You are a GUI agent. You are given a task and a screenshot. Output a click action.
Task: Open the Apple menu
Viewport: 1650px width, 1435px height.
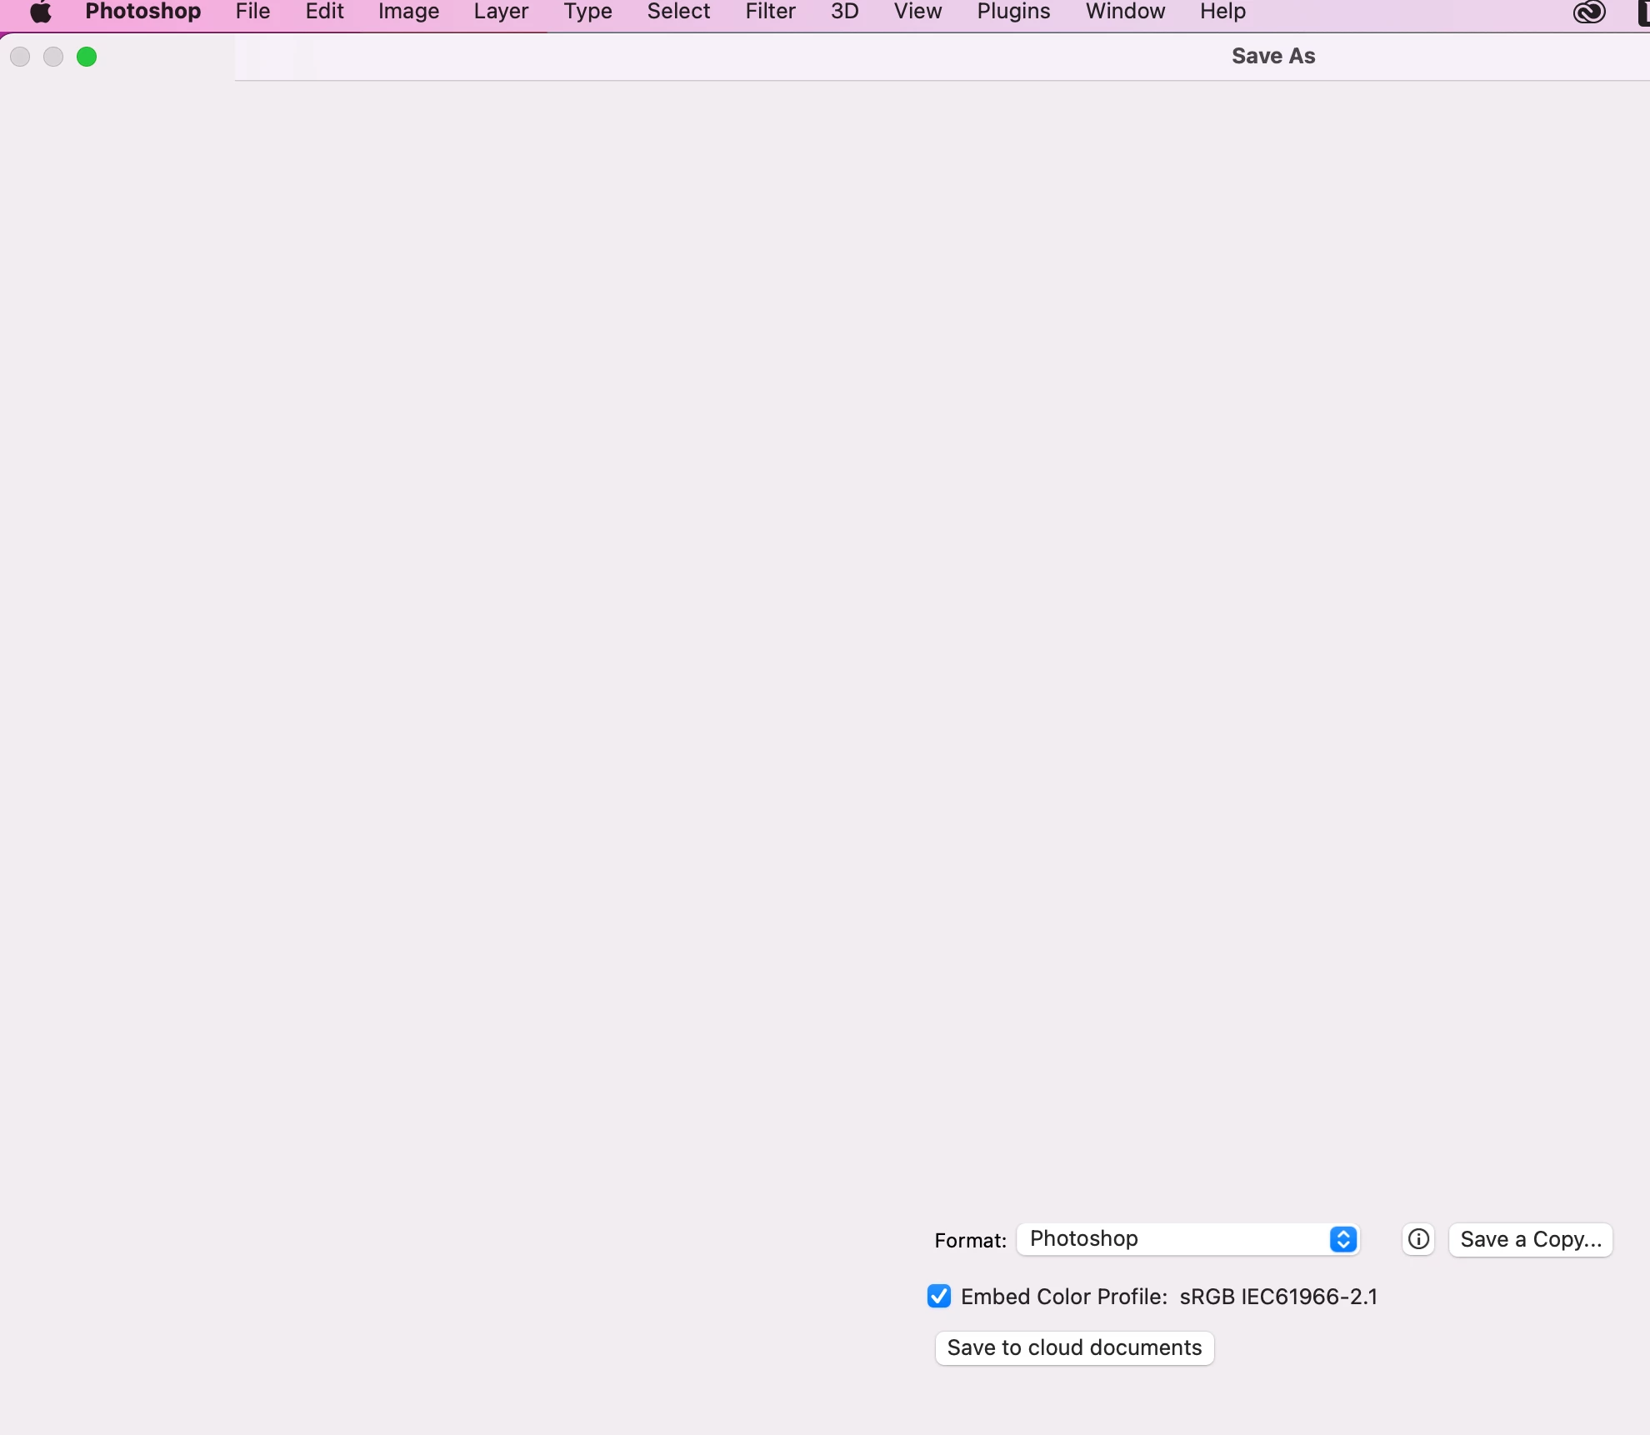click(41, 12)
